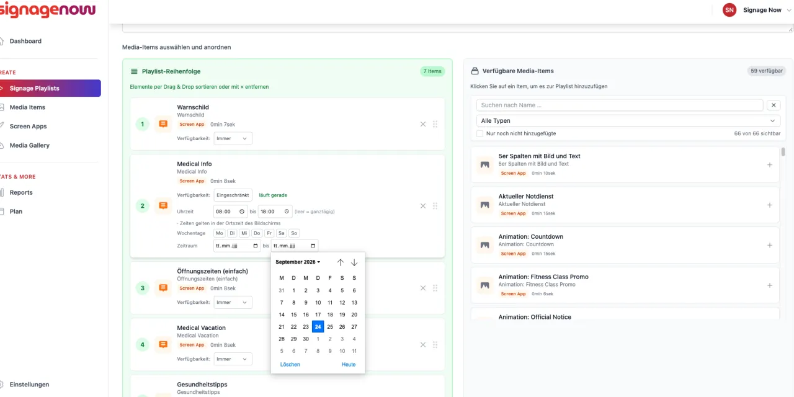Open the calendar icon in the Zeitraum start field
This screenshot has height=397, width=794.
255,246
